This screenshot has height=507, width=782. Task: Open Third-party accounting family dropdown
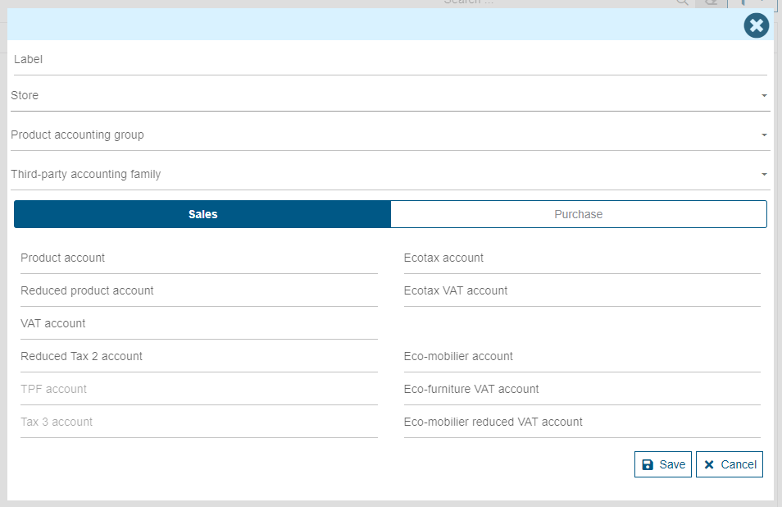389,175
